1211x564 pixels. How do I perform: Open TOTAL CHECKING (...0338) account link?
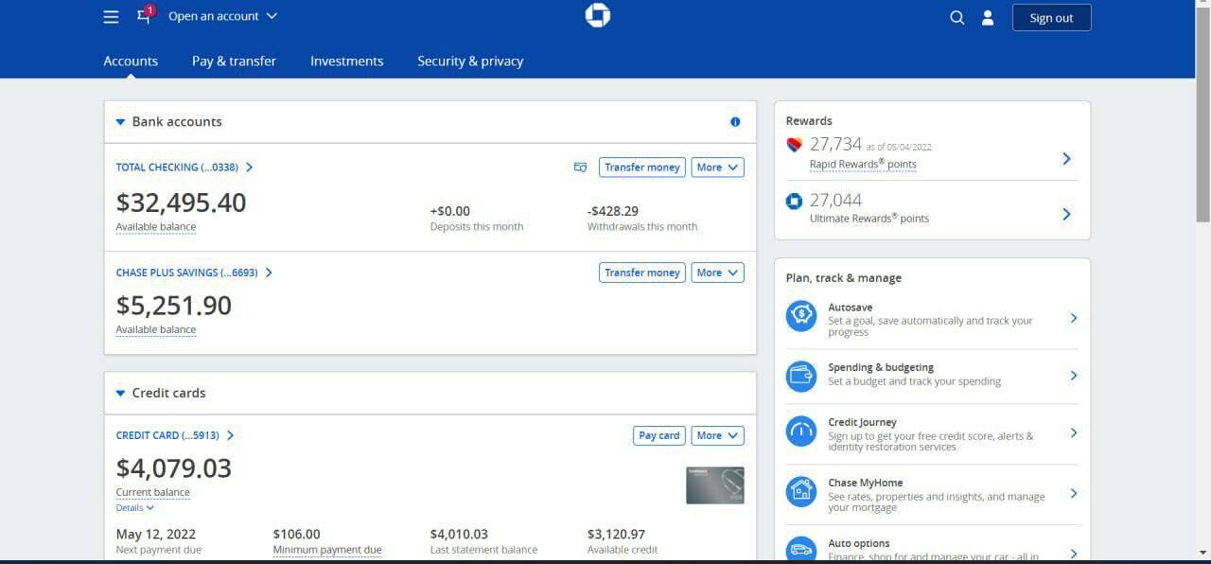[x=184, y=167]
